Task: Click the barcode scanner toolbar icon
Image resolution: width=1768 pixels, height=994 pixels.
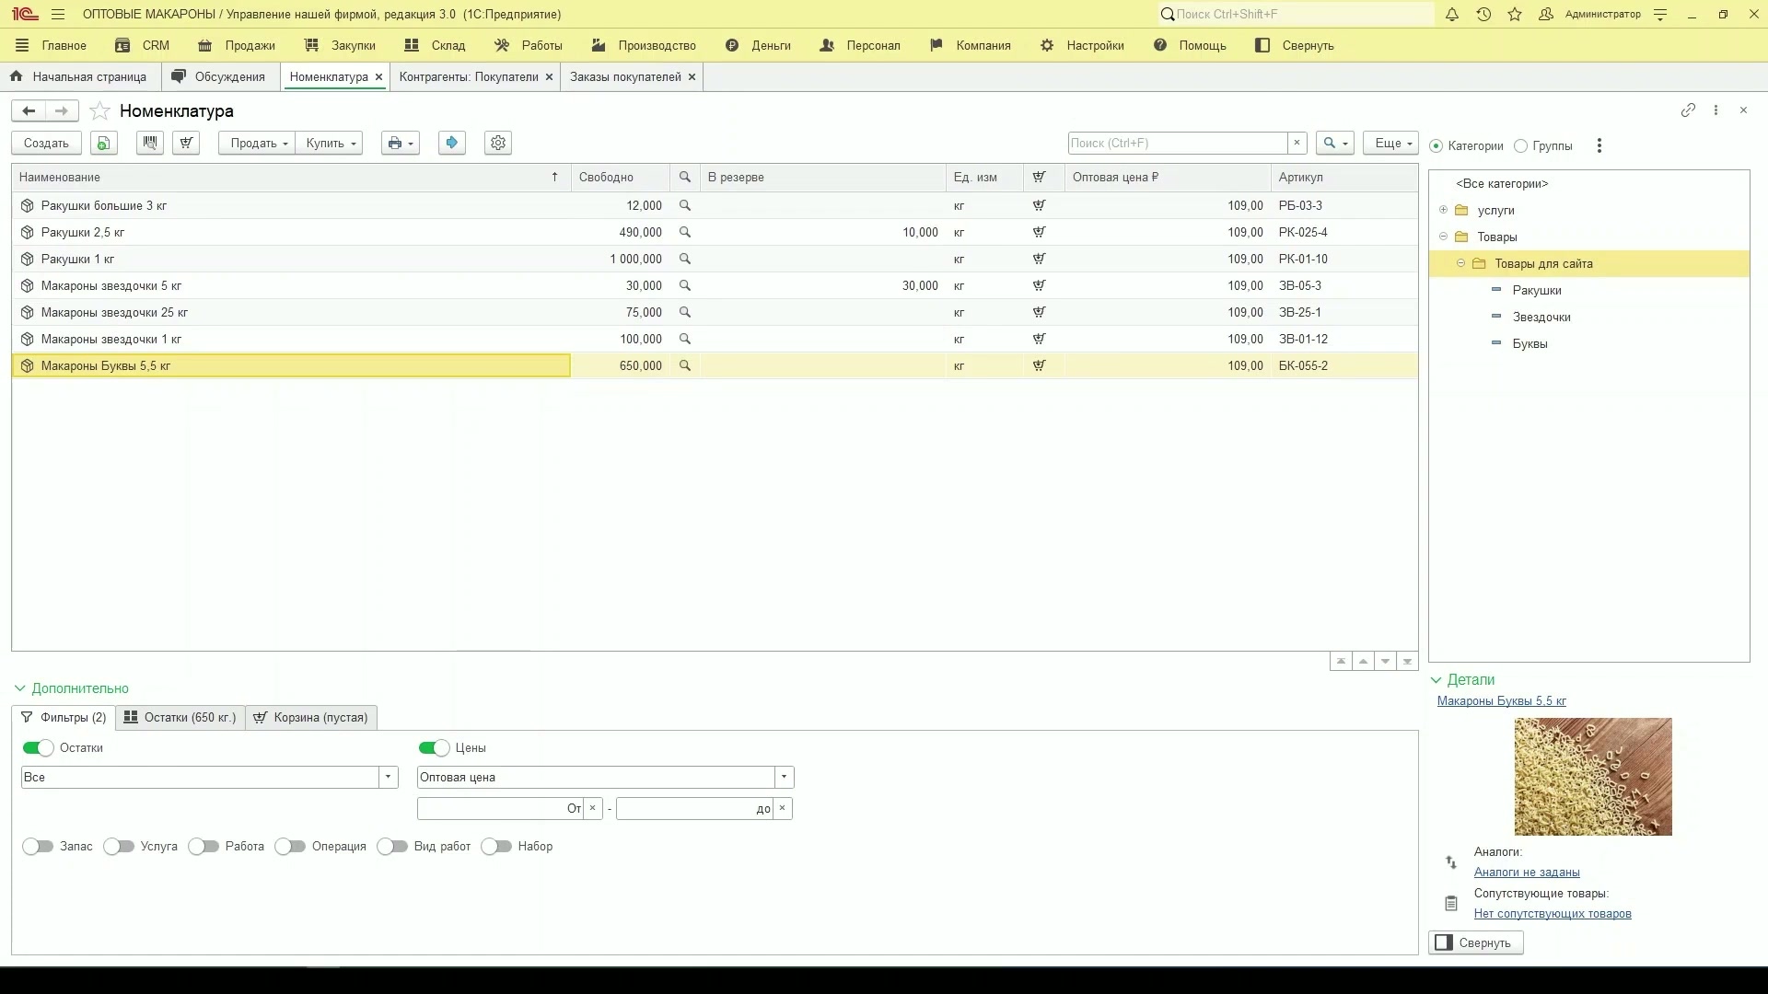Action: pyautogui.click(x=149, y=143)
